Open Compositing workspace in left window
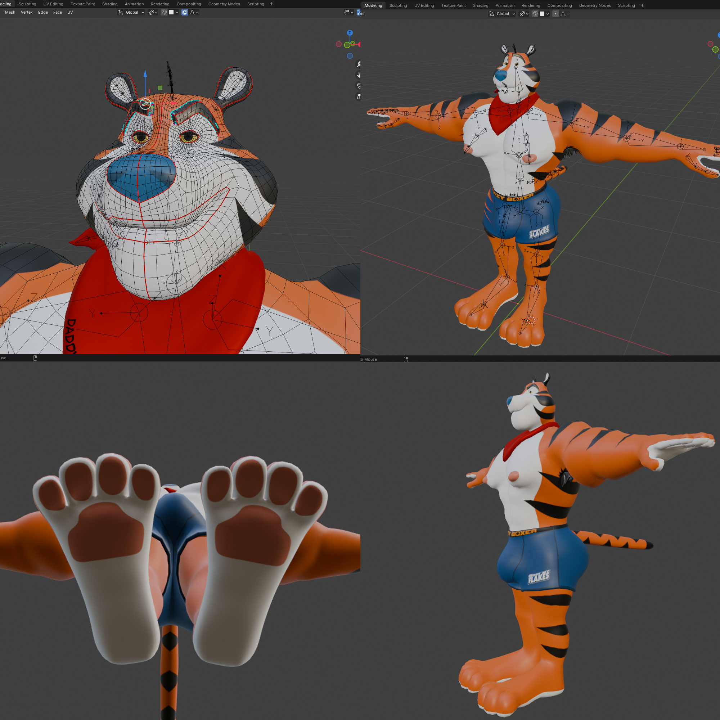This screenshot has height=720, width=720. (189, 4)
